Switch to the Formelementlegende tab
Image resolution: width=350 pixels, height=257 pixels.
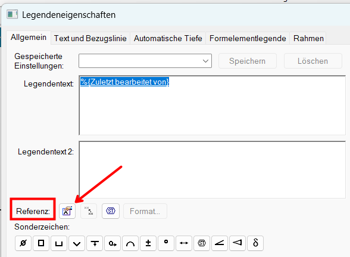click(x=248, y=38)
